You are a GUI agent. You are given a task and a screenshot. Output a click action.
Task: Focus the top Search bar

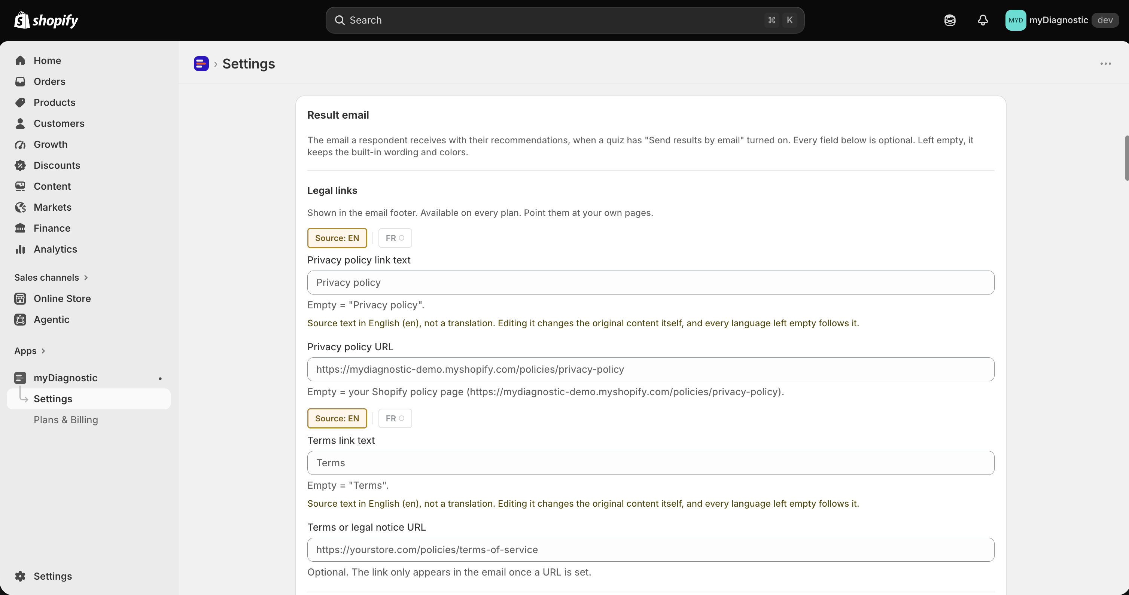pos(565,20)
